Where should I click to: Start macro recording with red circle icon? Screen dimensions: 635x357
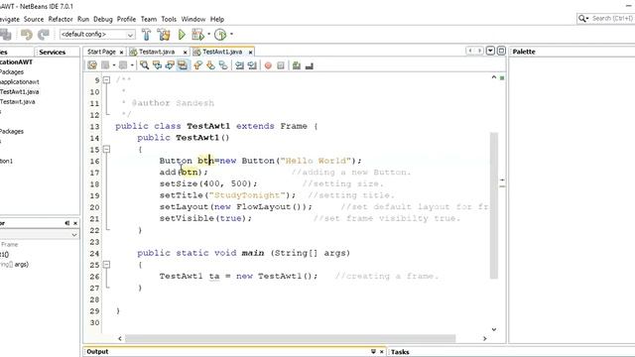coord(268,65)
